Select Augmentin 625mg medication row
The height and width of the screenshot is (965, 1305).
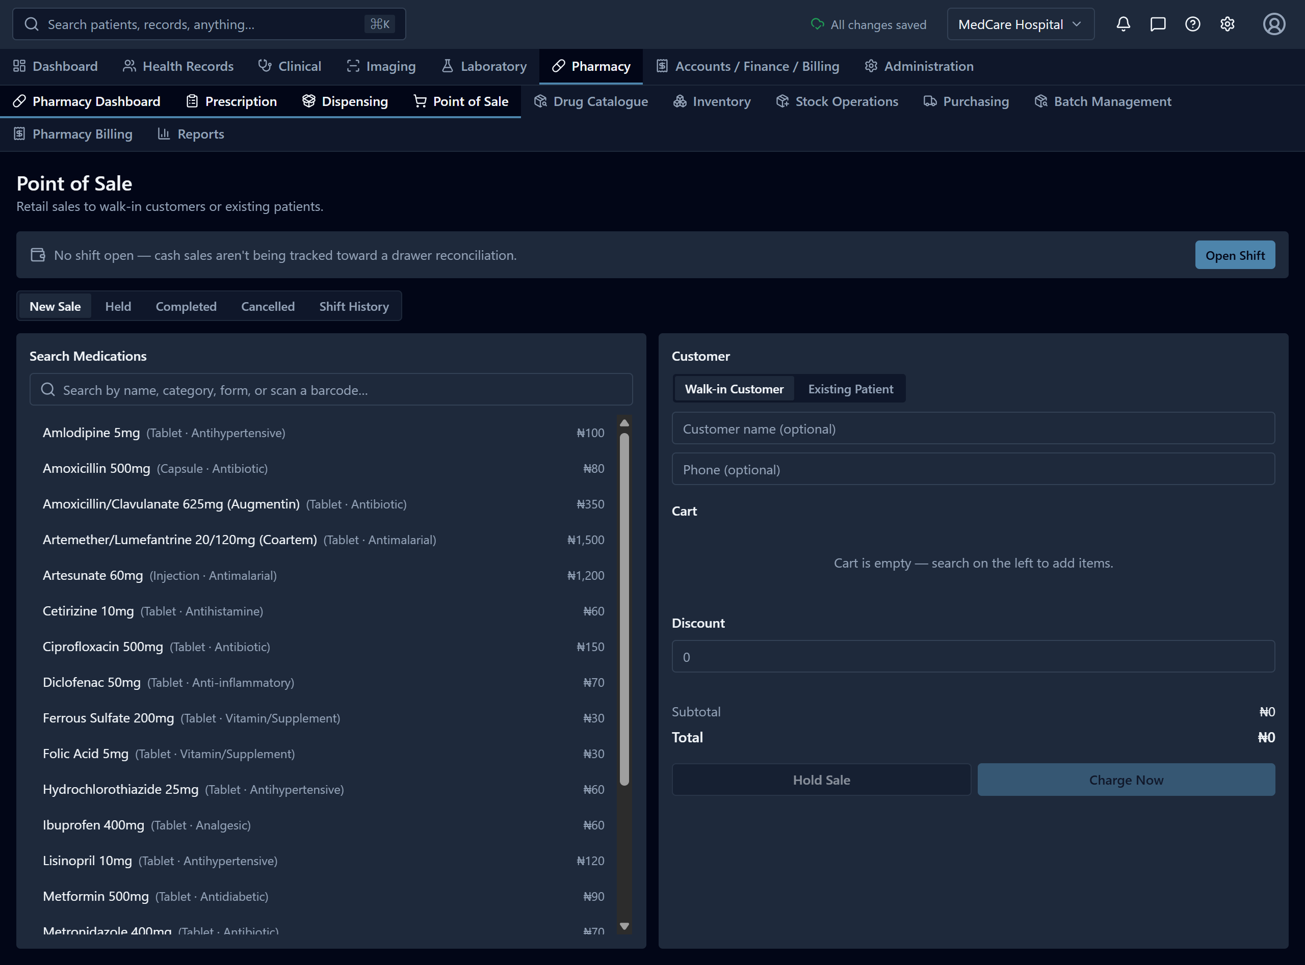(x=323, y=503)
